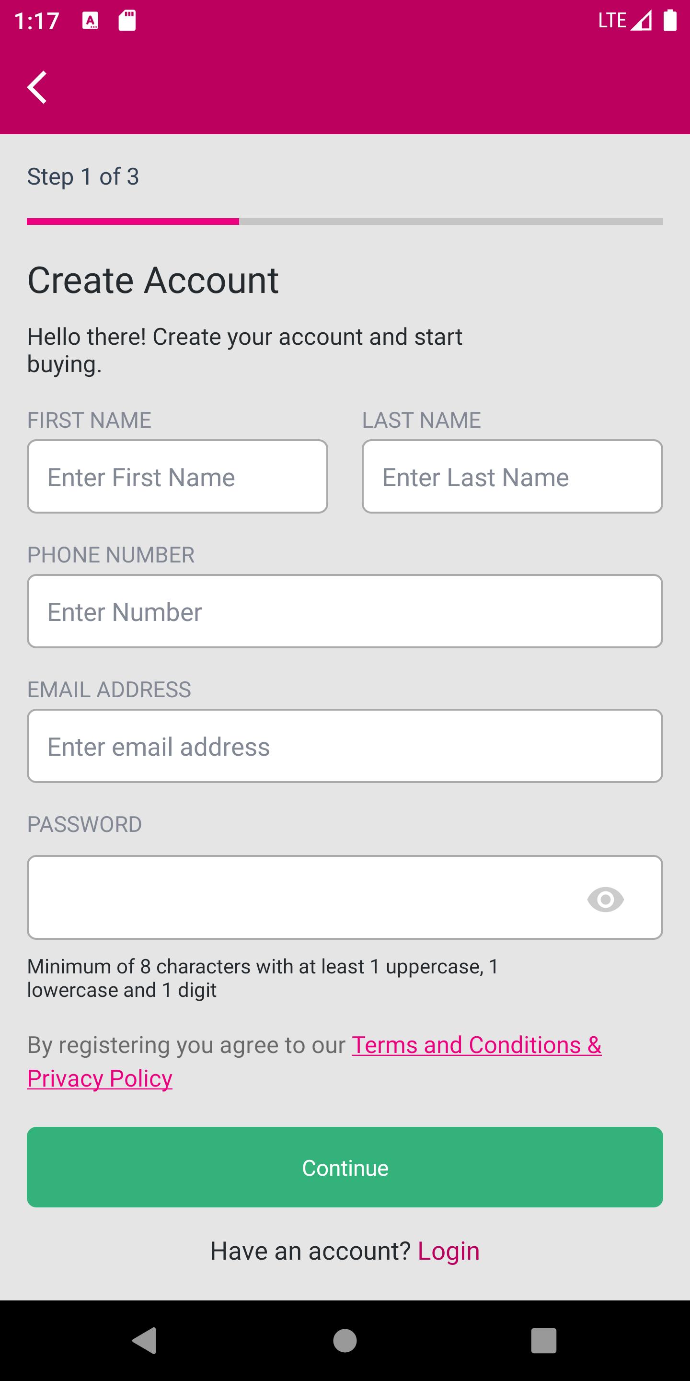Tap Android back navigation triangle
The height and width of the screenshot is (1381, 690).
[144, 1340]
